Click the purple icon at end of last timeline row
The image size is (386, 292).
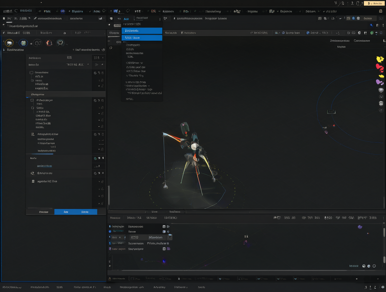pos(168,249)
